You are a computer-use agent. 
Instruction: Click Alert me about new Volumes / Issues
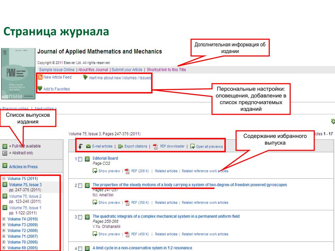click(120, 78)
